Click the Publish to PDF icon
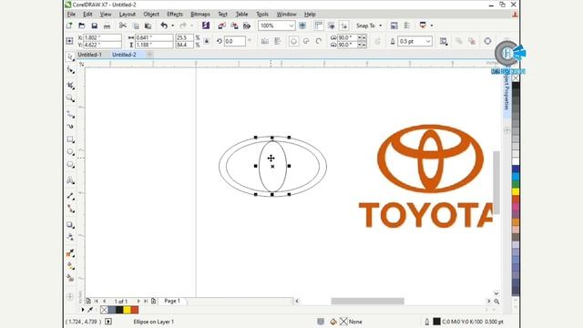 point(247,26)
